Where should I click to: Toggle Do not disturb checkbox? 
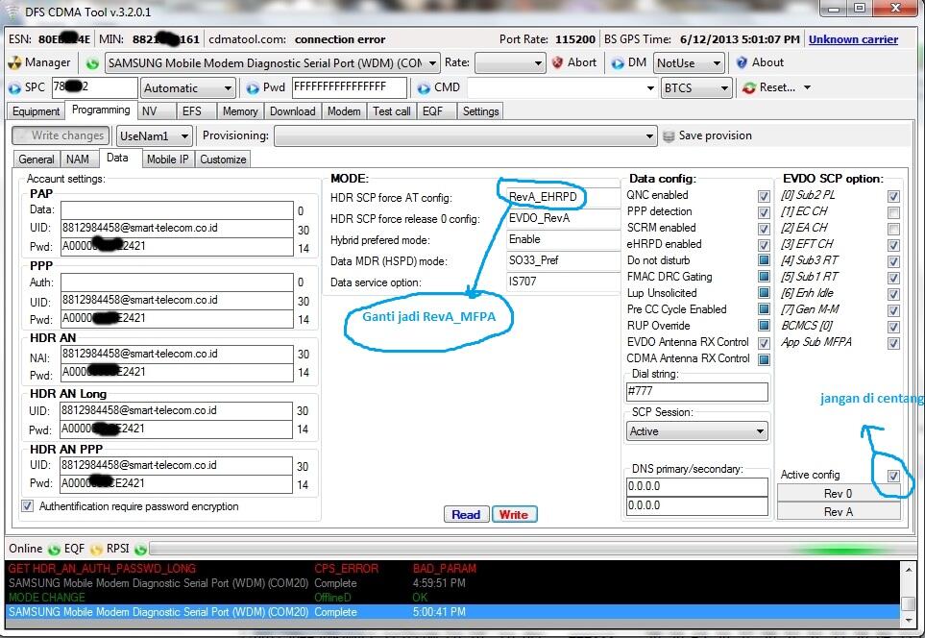click(764, 260)
